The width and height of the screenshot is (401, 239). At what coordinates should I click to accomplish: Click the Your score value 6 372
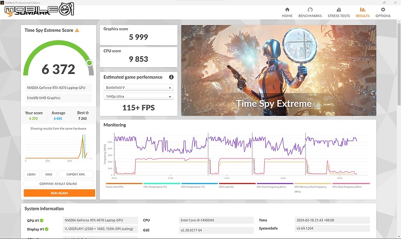[33, 118]
